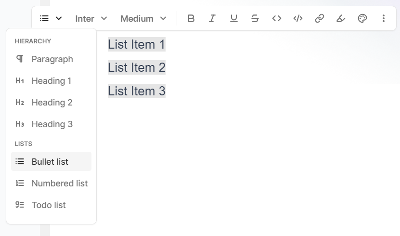The width and height of the screenshot is (400, 236).
Task: Apply inline code formatting
Action: point(277,18)
